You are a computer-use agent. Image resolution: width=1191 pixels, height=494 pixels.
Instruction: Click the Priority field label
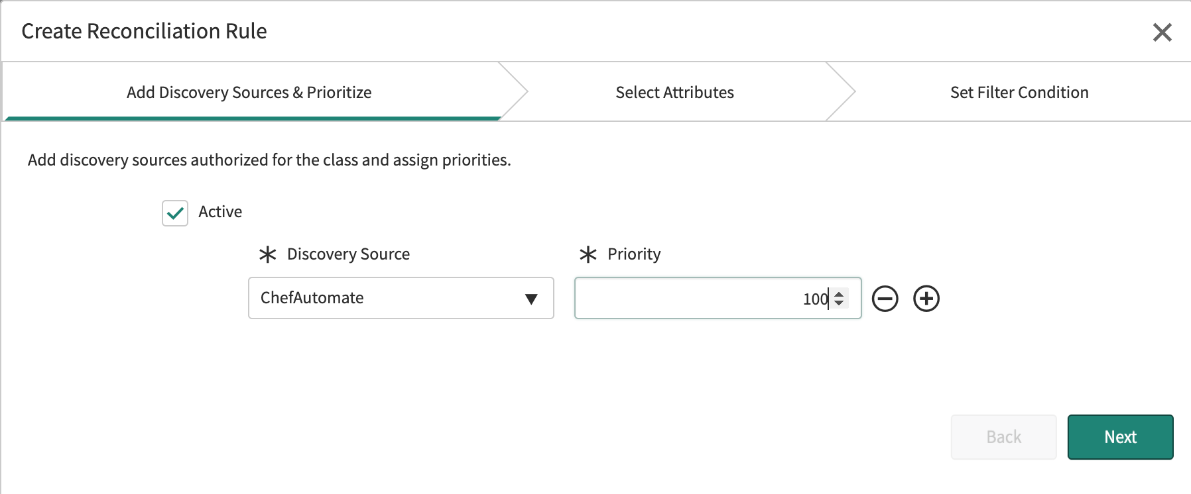click(634, 254)
